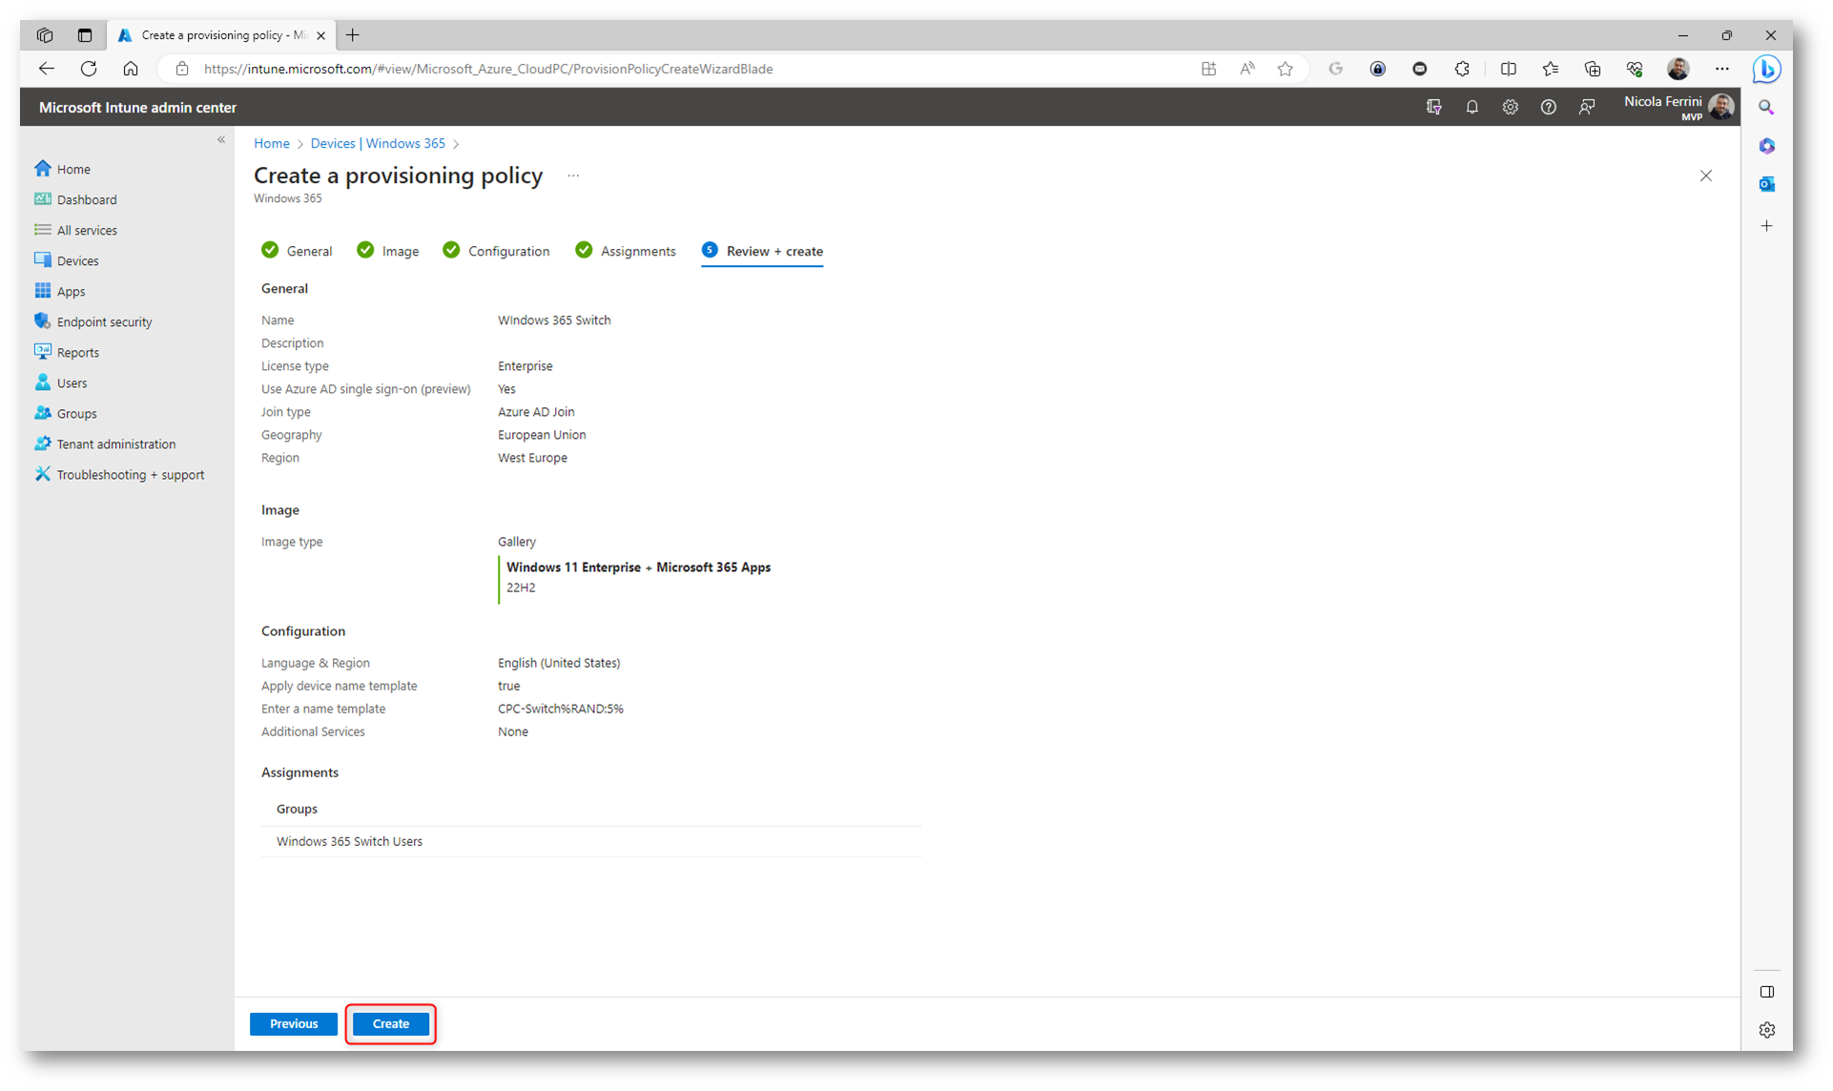Click the Create button

click(390, 1023)
